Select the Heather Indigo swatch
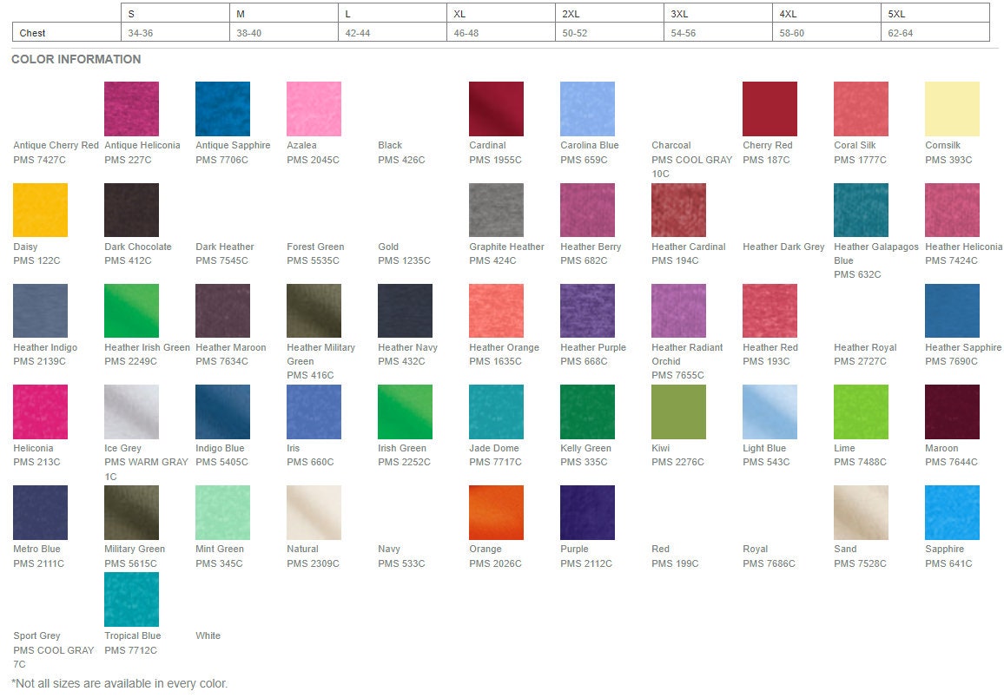Image resolution: width=1004 pixels, height=698 pixels. [x=40, y=311]
